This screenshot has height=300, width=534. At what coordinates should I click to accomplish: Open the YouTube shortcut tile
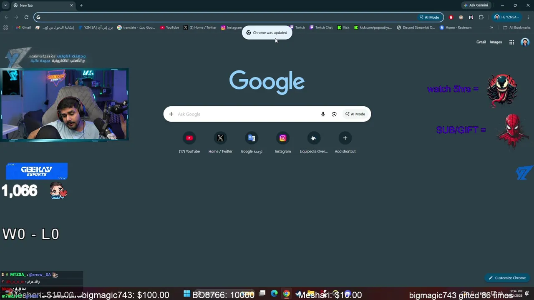pos(189,142)
